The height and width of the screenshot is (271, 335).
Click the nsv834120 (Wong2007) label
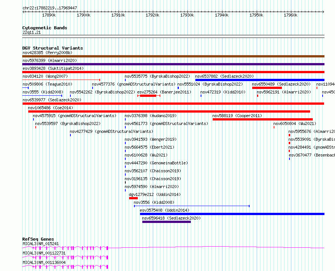pyautogui.click(x=45, y=76)
